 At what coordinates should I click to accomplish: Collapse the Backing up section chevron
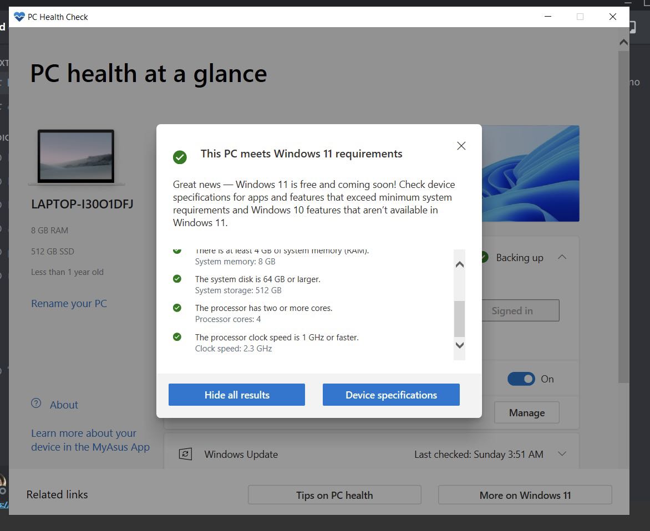pos(562,257)
